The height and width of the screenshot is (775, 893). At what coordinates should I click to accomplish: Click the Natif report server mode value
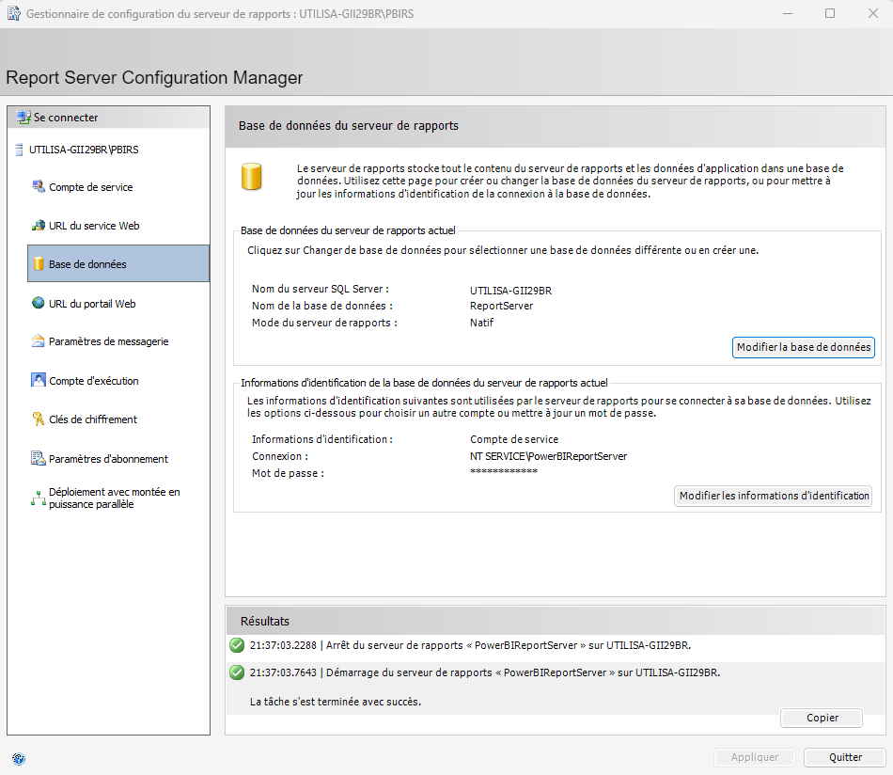click(481, 323)
